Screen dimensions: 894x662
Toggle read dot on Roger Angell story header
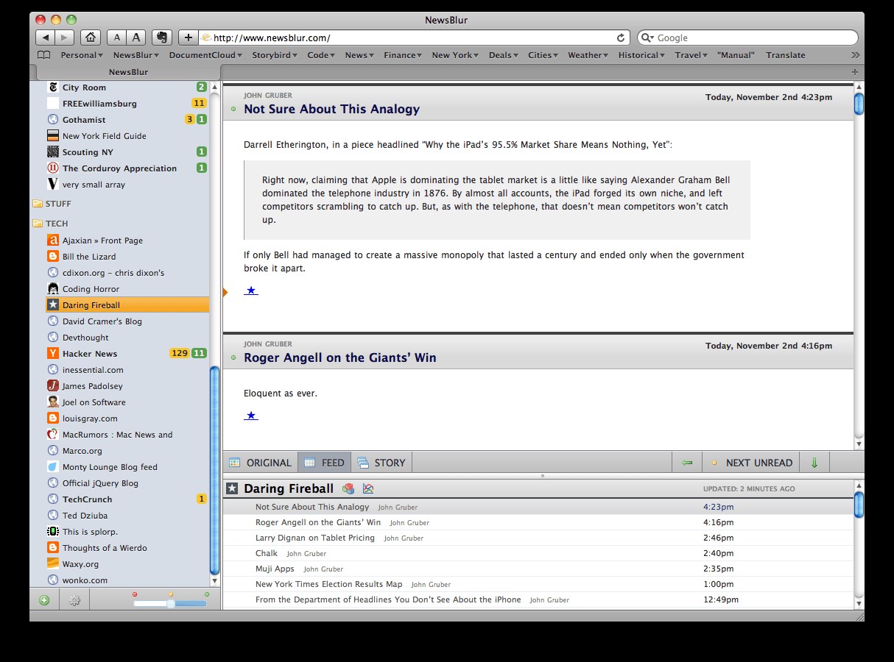[x=233, y=358]
